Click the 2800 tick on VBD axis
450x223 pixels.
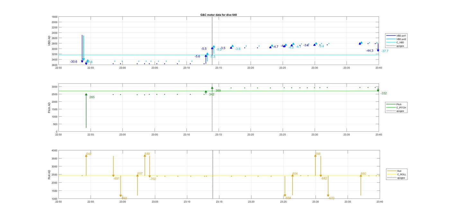[x=55, y=43]
